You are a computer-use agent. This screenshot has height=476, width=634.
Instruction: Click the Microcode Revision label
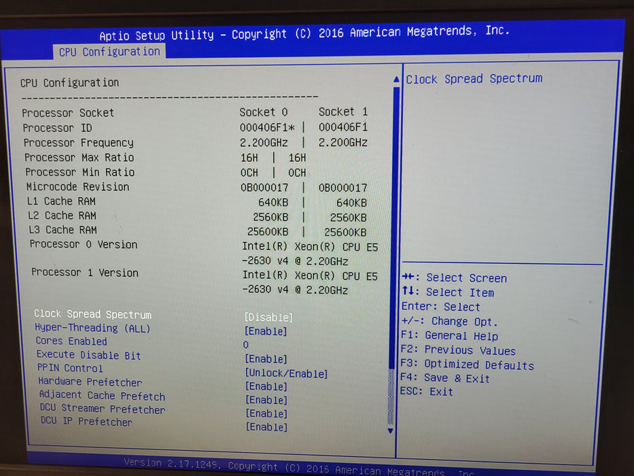[78, 186]
